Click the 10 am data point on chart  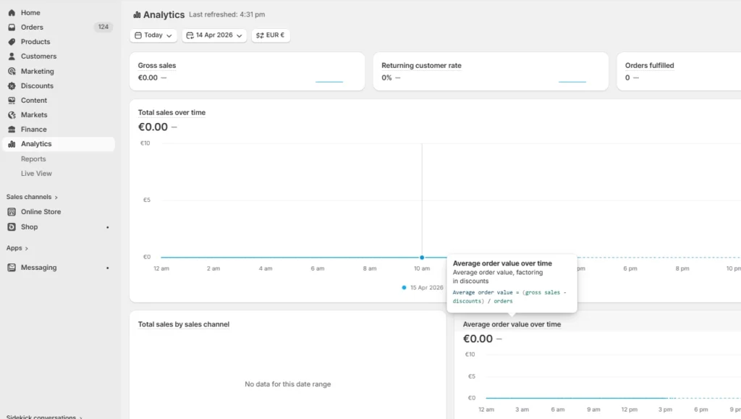(422, 258)
